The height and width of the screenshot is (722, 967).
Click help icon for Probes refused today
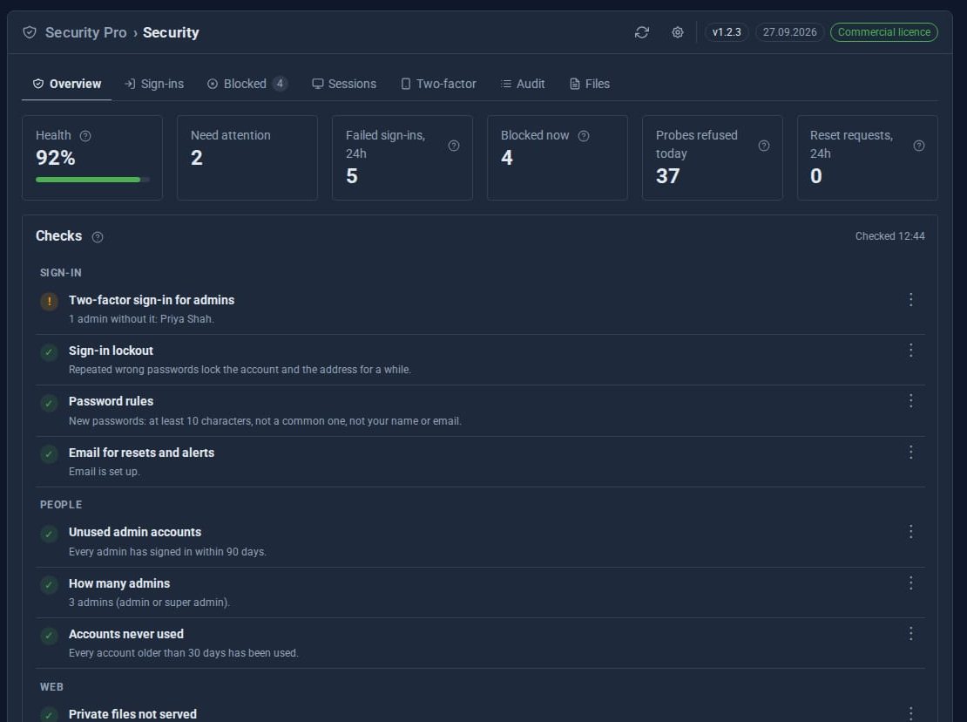pos(763,146)
